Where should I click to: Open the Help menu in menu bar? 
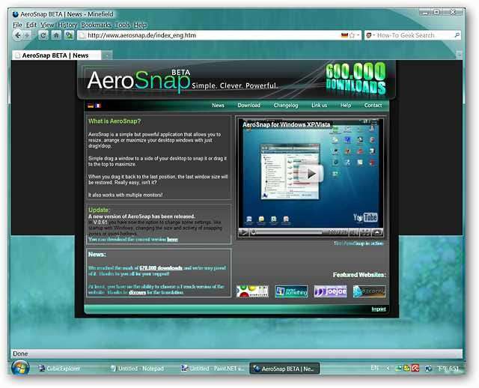140,25
